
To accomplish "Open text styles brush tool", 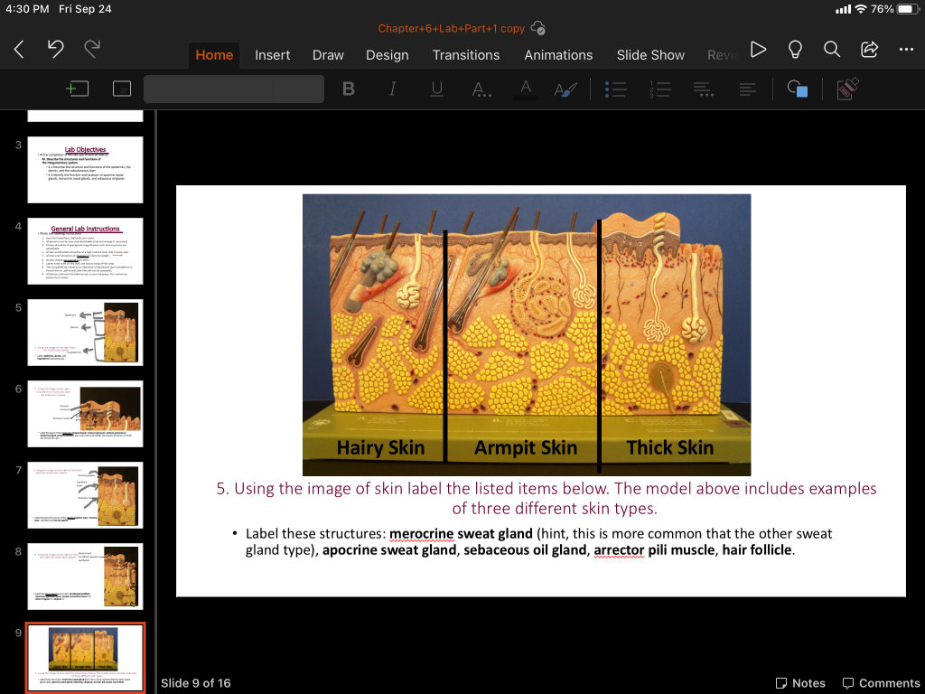I will point(565,89).
